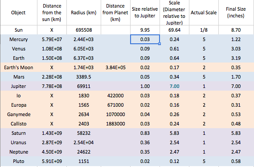Select Mercury's distance 5.79E+07
This screenshot has height=167, width=254.
coord(52,39)
